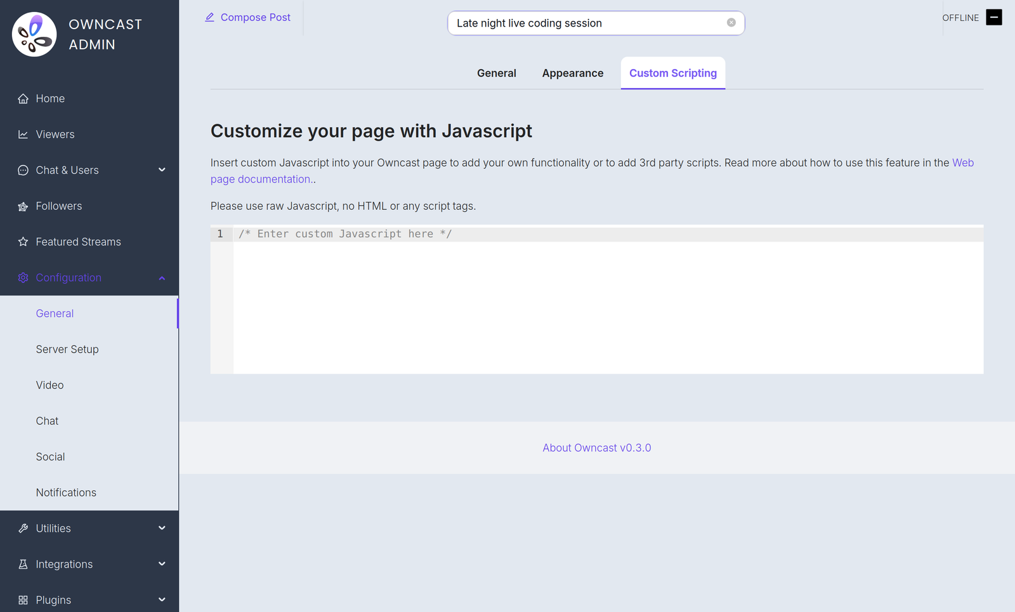The height and width of the screenshot is (612, 1015).
Task: Click the 'Please use raw Javascript' note
Action: tap(343, 206)
